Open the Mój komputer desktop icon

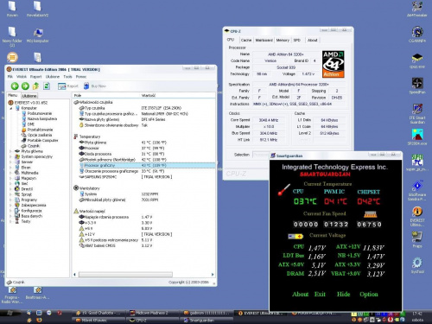(x=38, y=35)
